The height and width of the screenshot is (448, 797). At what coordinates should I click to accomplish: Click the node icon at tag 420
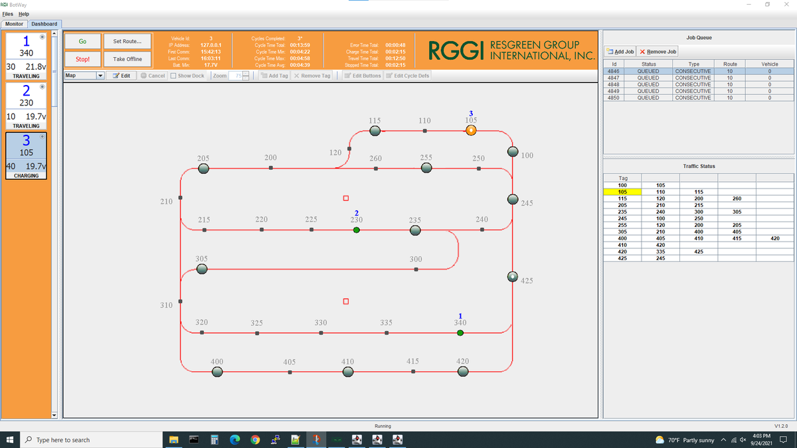point(463,372)
